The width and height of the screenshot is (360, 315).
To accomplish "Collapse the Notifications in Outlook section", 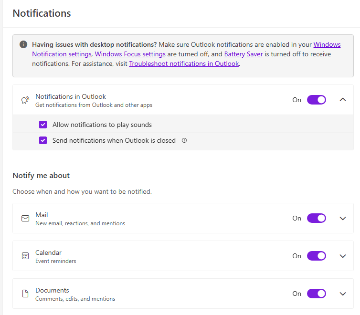I will point(343,100).
